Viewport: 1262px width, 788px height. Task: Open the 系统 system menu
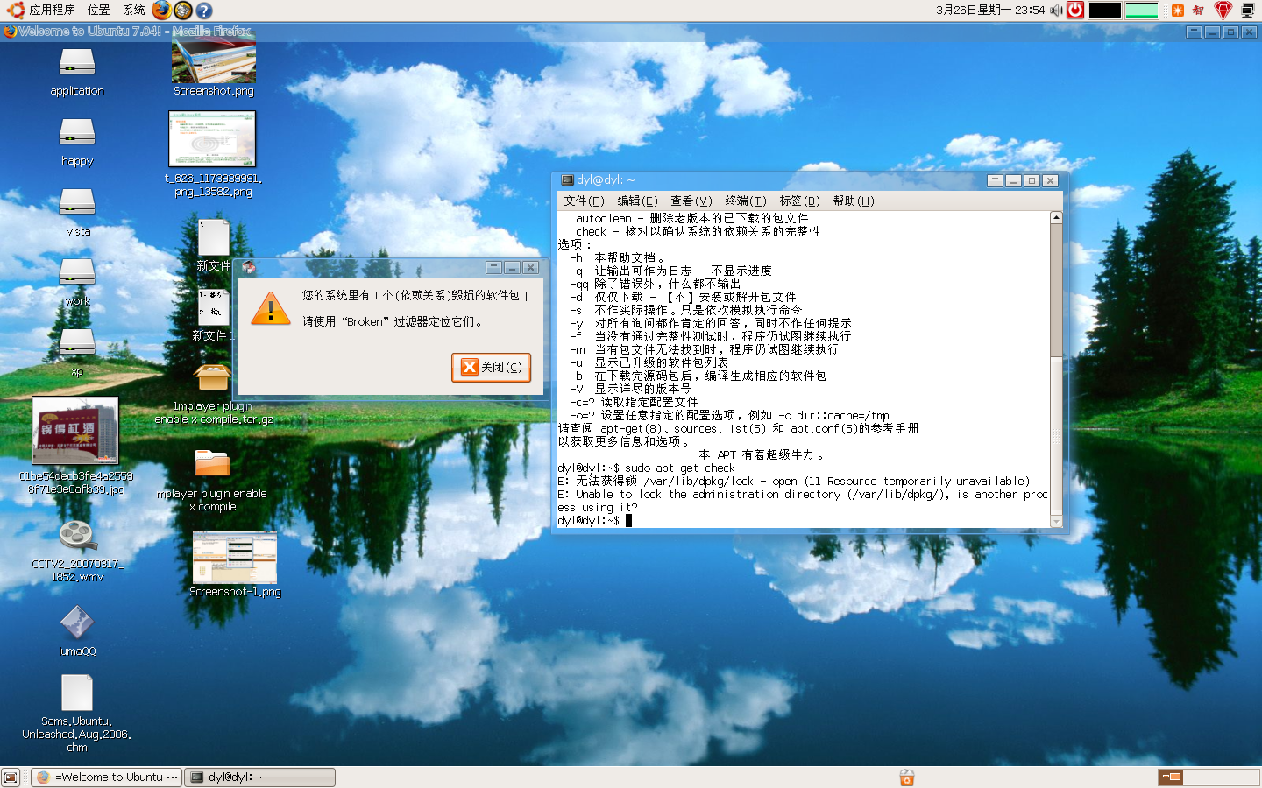click(x=133, y=11)
